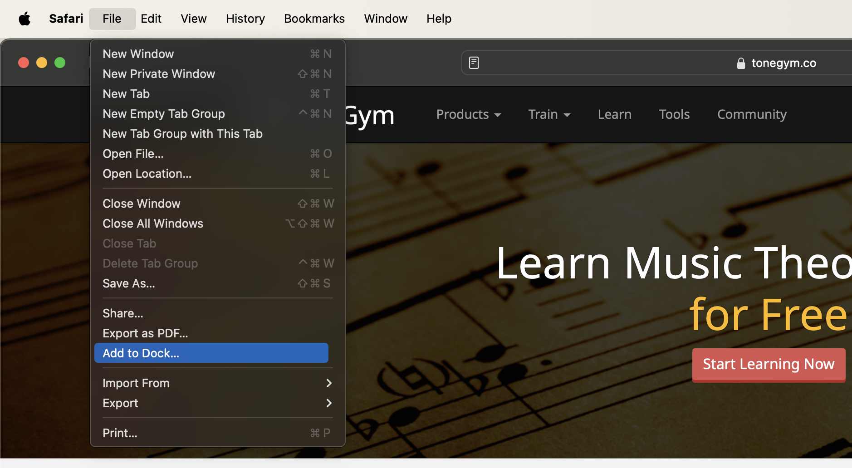This screenshot has width=852, height=468.
Task: Select Add to Dock
Action: point(141,353)
